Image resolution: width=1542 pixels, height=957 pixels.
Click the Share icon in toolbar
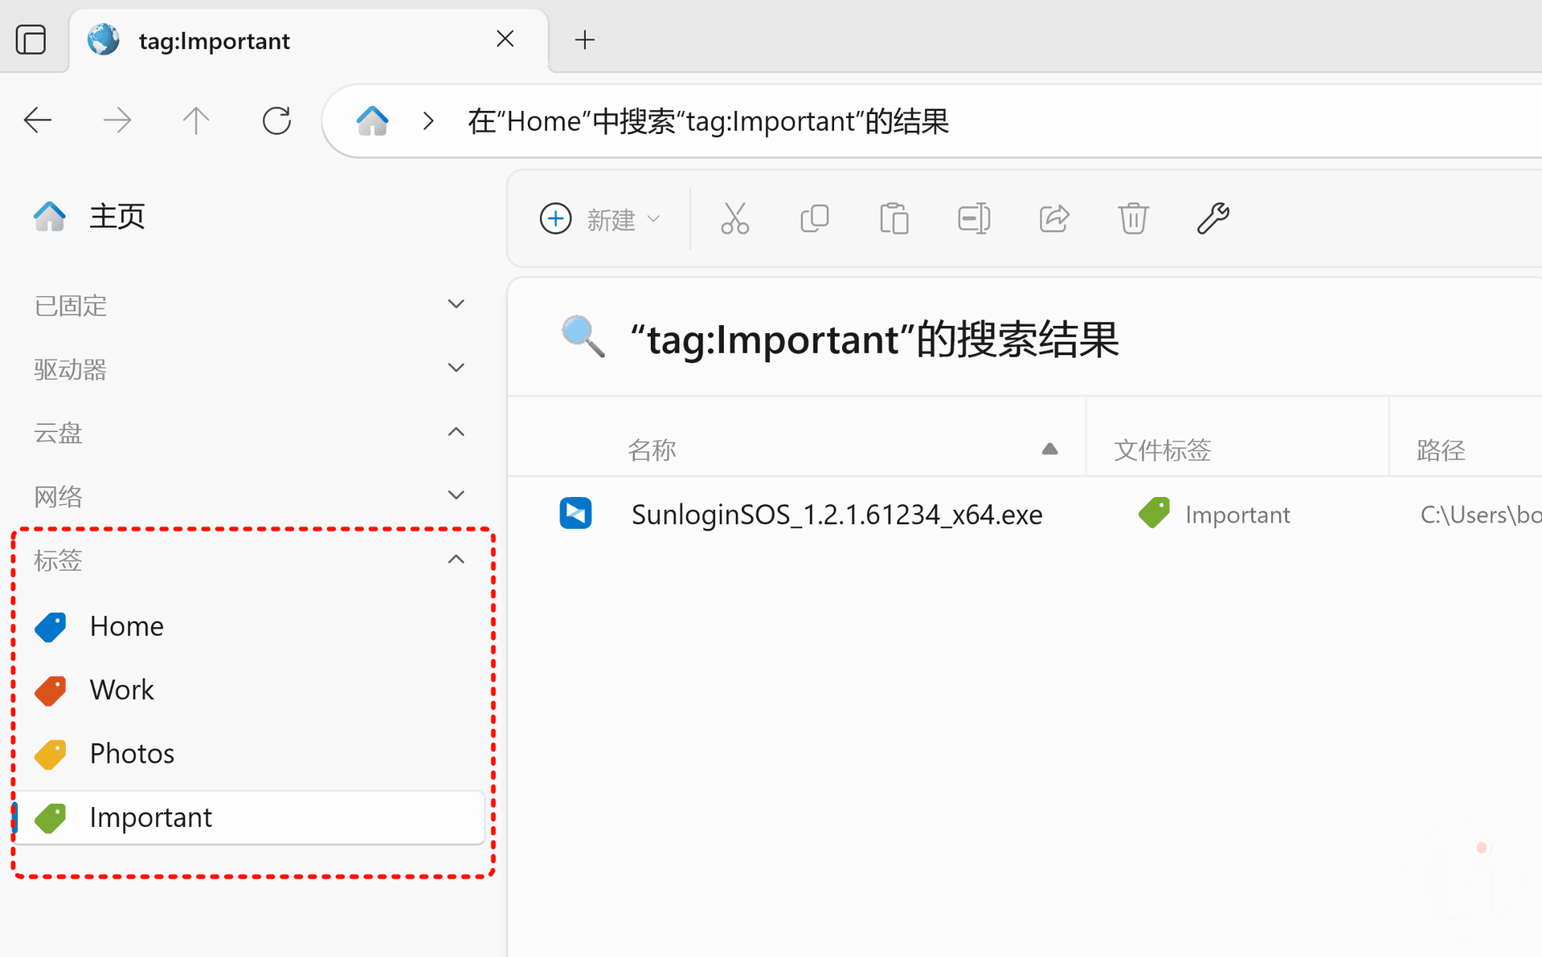[x=1053, y=218]
